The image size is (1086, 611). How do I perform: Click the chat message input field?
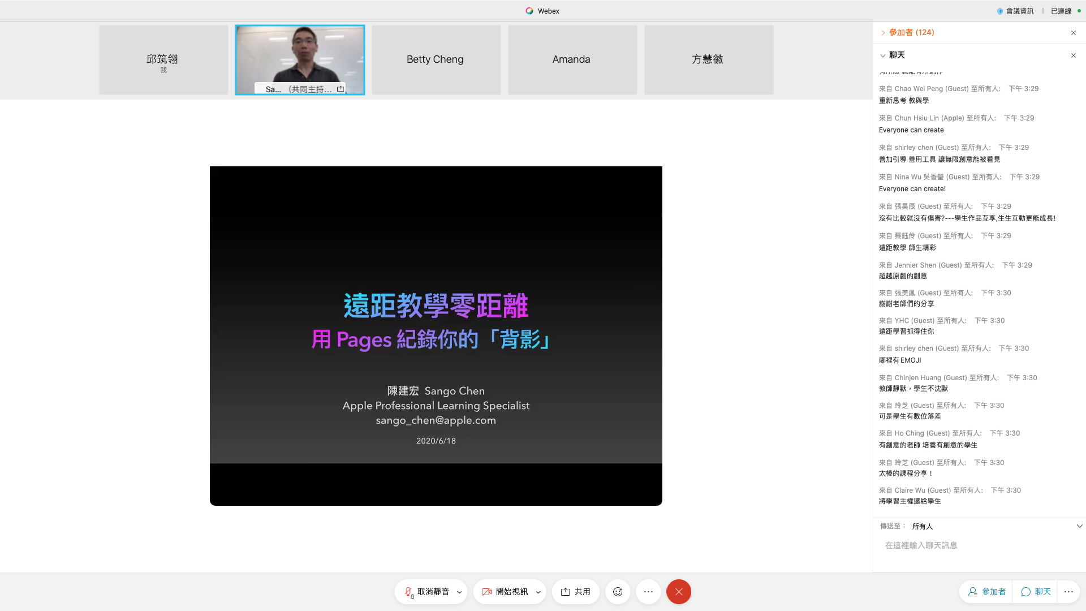point(979,545)
